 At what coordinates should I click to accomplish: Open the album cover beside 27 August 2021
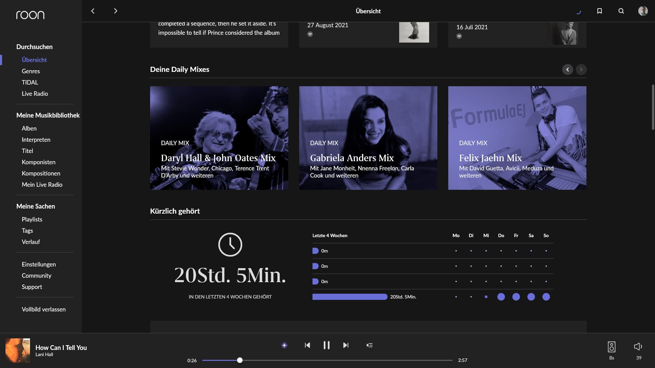(414, 32)
